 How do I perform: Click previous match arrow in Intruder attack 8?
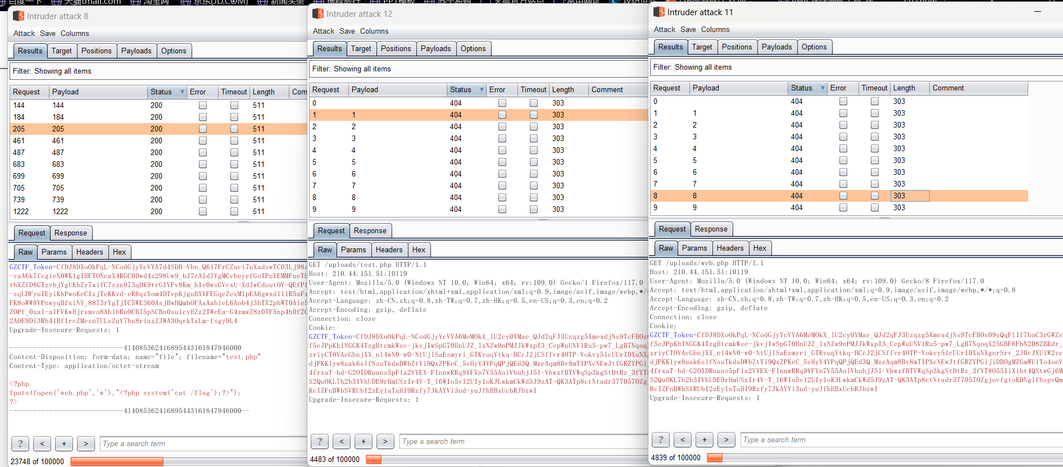pos(42,443)
